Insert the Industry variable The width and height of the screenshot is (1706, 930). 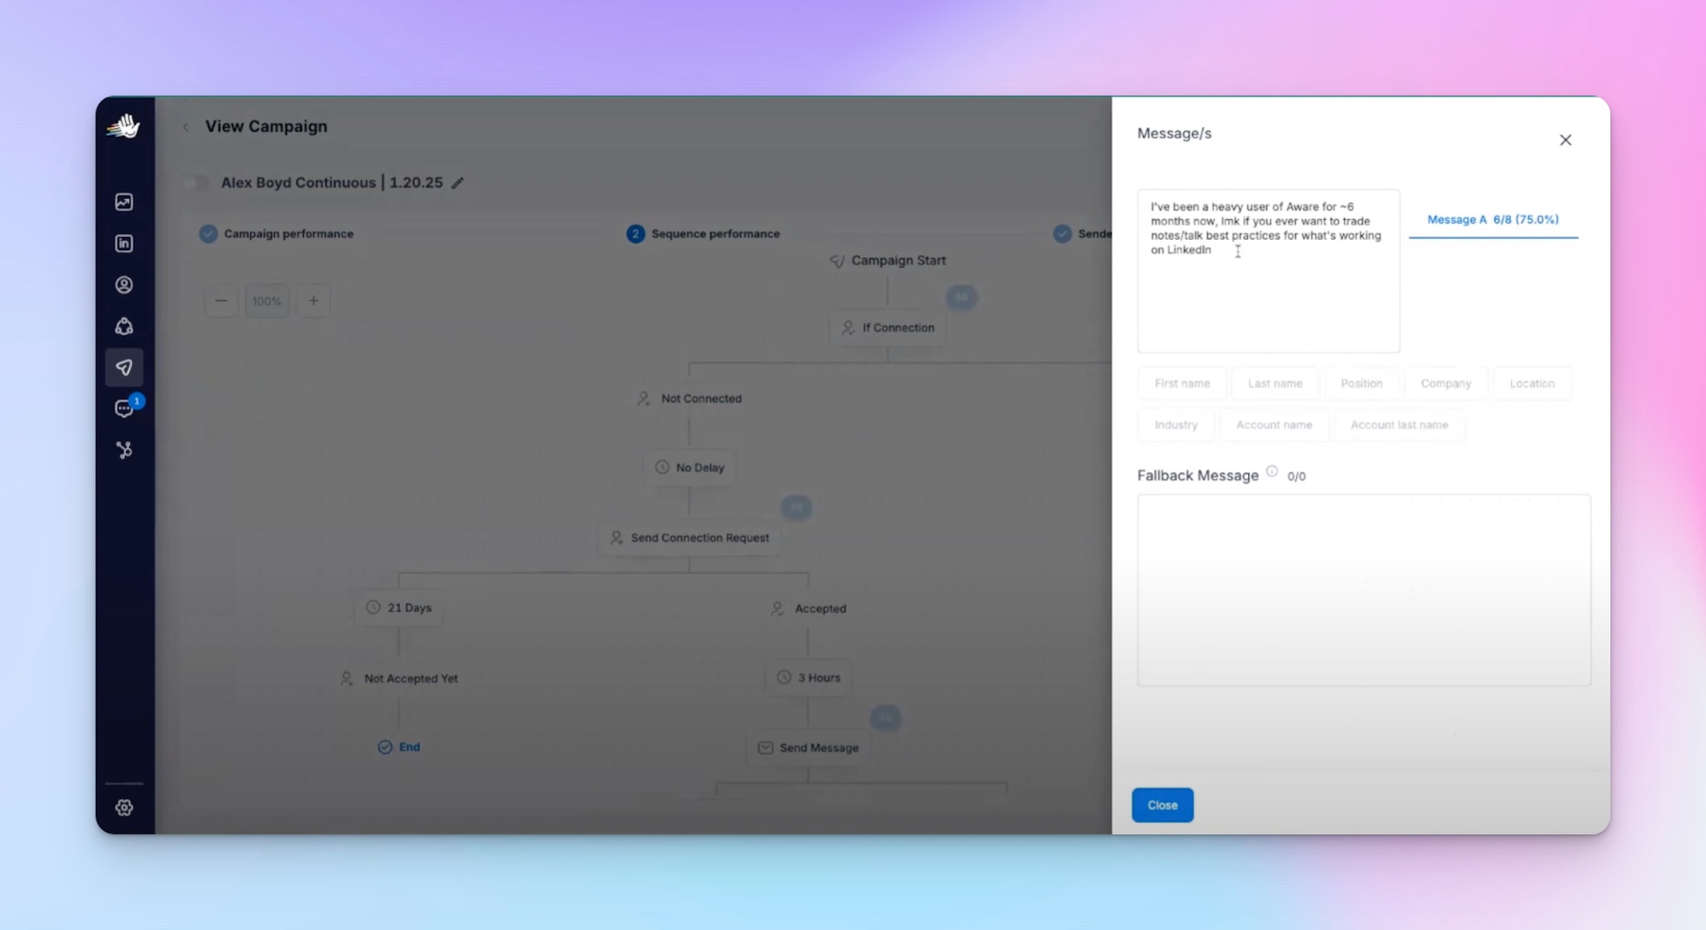pyautogui.click(x=1176, y=424)
